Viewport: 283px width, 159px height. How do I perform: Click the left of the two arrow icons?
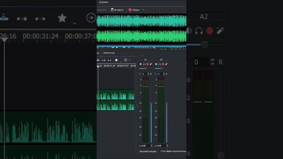[x=103, y=60]
